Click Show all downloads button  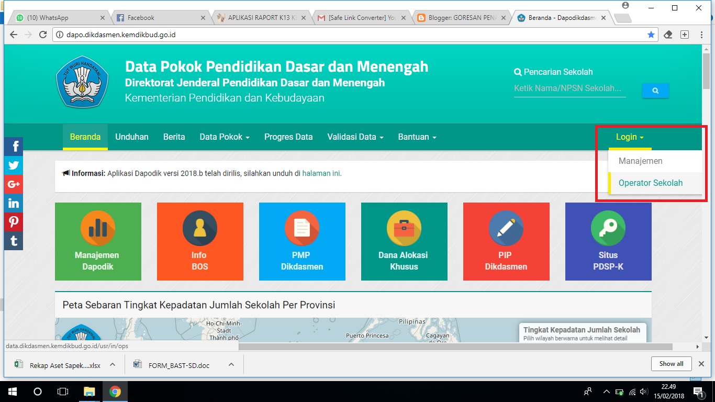[671, 364]
